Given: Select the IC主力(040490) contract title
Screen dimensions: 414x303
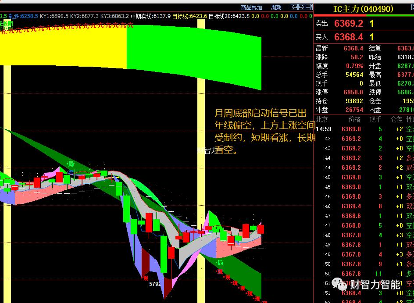Looking at the screenshot, I should (363, 9).
